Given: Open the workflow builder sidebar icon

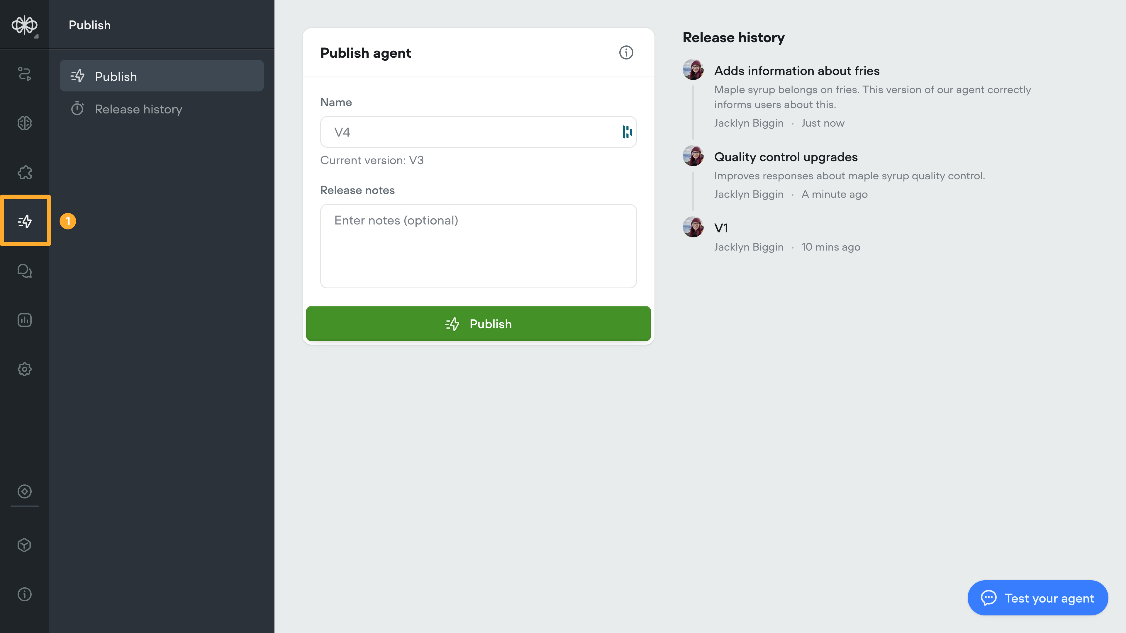Looking at the screenshot, I should (24, 74).
